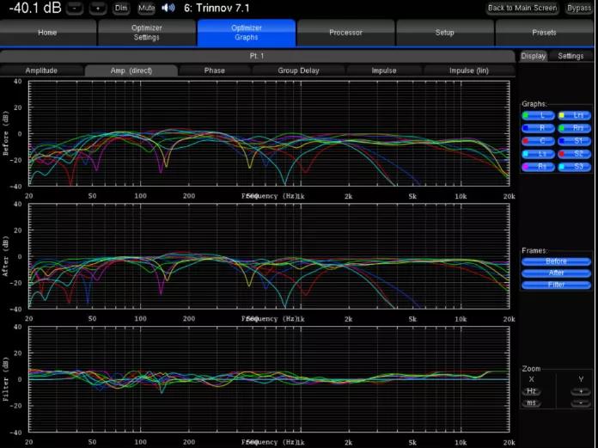This screenshot has width=598, height=448.
Task: Click the speaker volume icon
Action: pyautogui.click(x=168, y=8)
